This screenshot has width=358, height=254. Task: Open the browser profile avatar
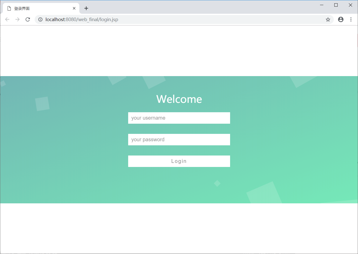341,19
